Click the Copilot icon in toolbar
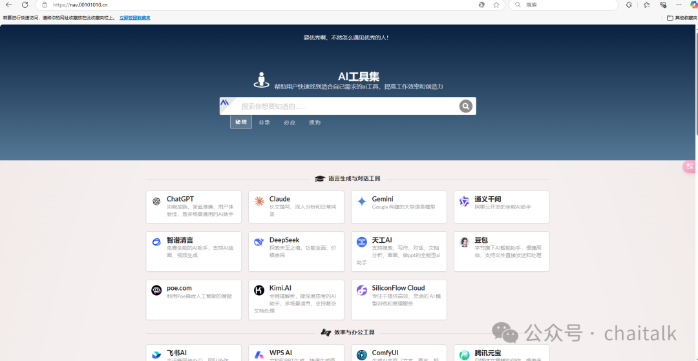The width and height of the screenshot is (698, 361). 693,5
